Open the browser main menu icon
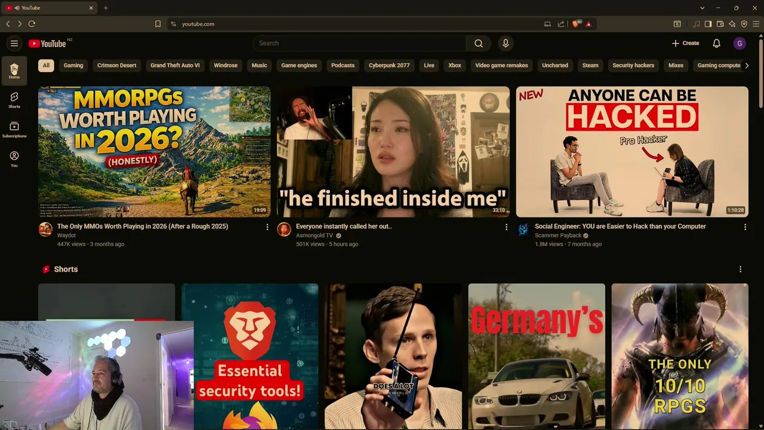Image resolution: width=764 pixels, height=430 pixels. [756, 24]
